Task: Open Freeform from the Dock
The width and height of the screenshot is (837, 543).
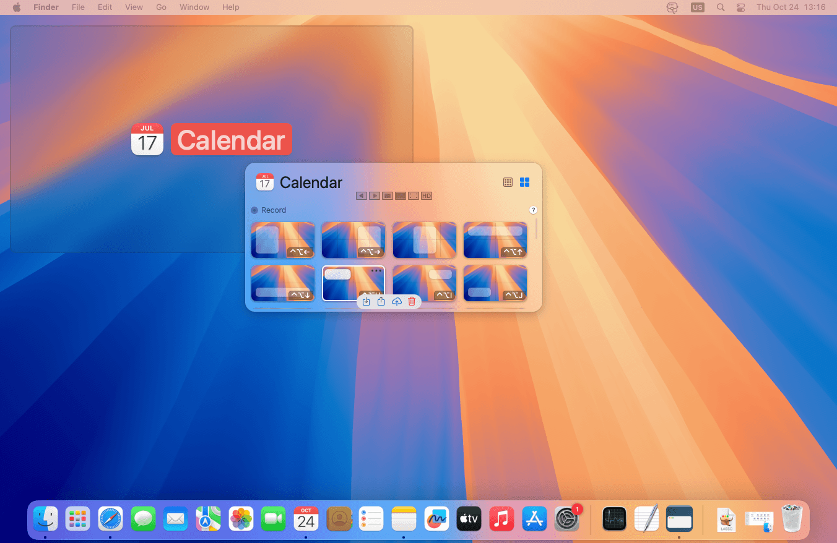Action: click(x=436, y=519)
